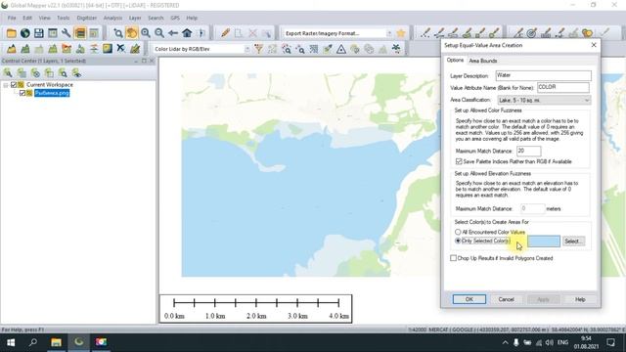626x352 pixels.
Task: Click the Zoom In magnifier icon
Action: [x=146, y=33]
